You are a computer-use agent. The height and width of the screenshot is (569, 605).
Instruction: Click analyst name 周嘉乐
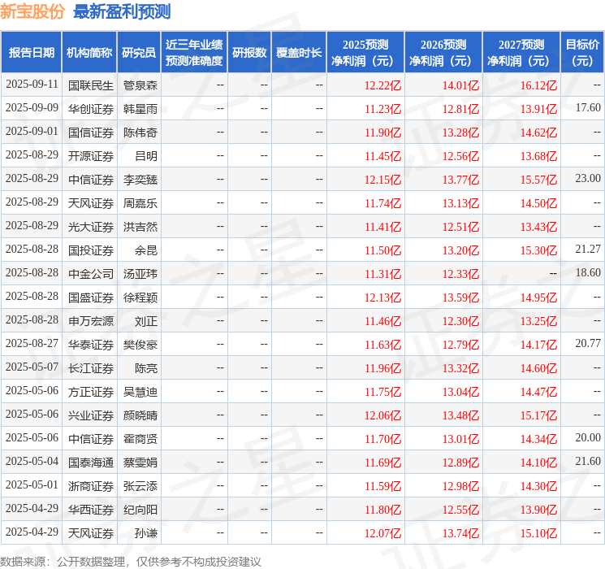[x=140, y=202]
